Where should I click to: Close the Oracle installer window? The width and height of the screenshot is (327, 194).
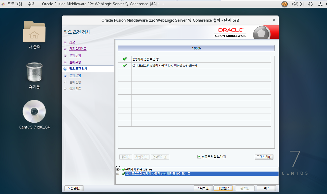[274, 21]
